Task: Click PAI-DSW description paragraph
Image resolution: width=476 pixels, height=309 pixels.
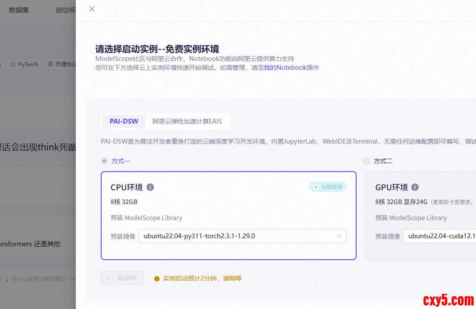Action: pos(288,141)
